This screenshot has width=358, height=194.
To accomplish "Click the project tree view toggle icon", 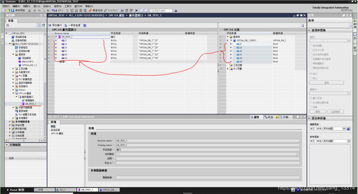I will (39, 25).
